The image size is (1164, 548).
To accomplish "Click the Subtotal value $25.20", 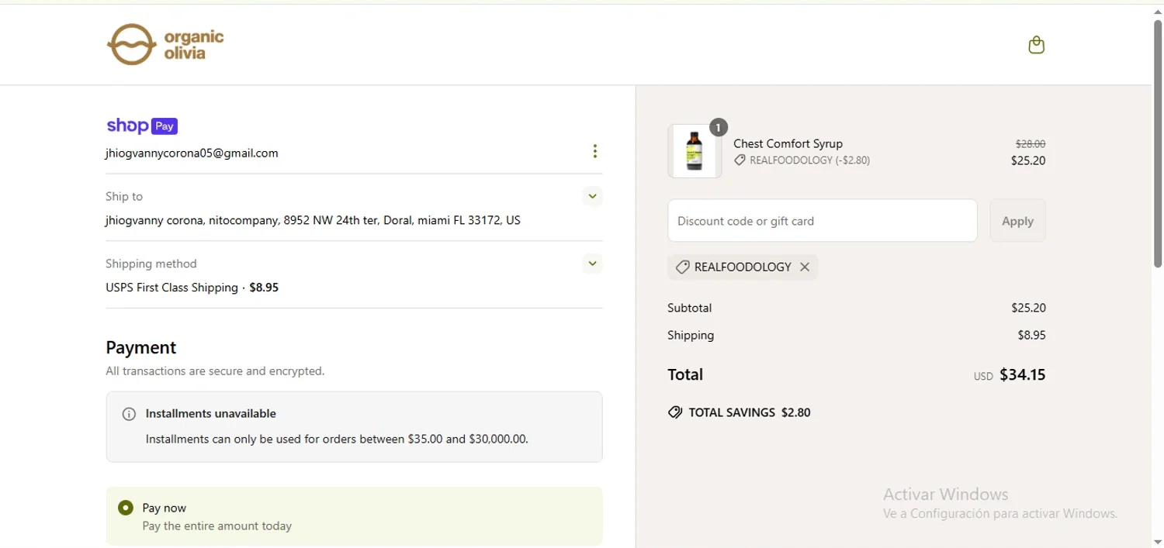I will (1028, 308).
